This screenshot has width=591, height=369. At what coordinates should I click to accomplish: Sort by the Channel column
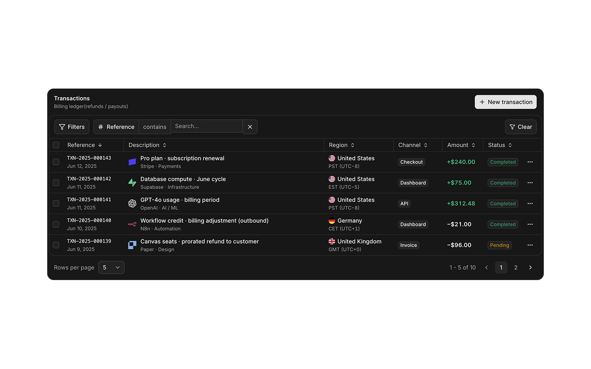point(413,145)
